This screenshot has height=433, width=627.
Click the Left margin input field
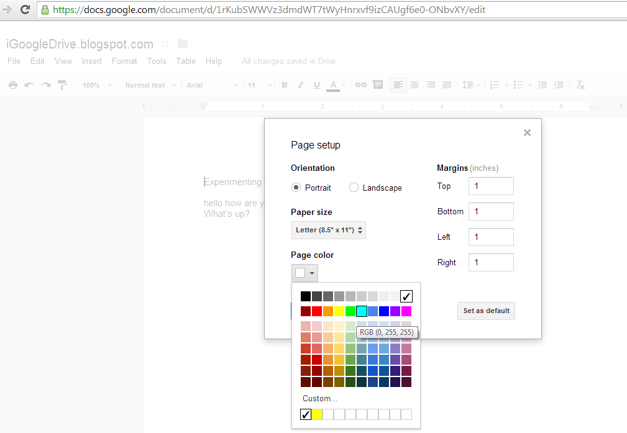[491, 237]
